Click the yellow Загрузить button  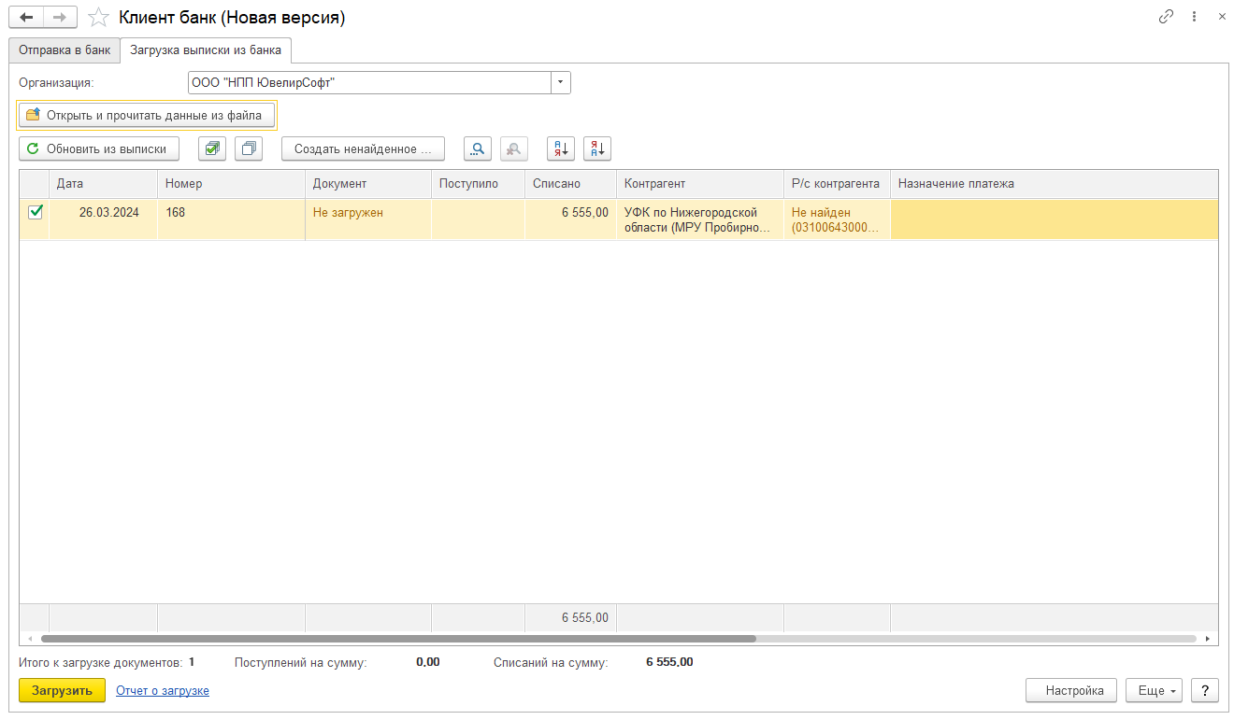tap(62, 691)
